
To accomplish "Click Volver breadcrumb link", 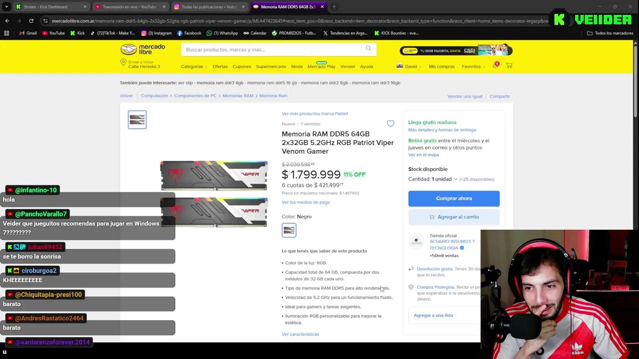I will point(126,96).
